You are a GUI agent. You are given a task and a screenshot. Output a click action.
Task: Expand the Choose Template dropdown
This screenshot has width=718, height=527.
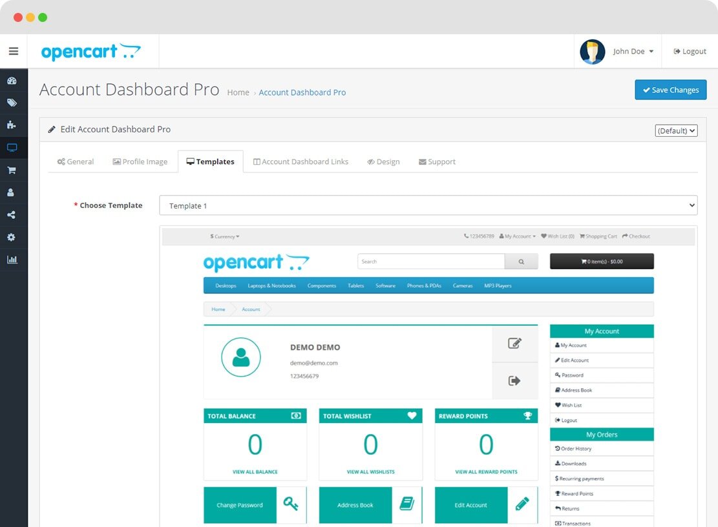pyautogui.click(x=428, y=205)
